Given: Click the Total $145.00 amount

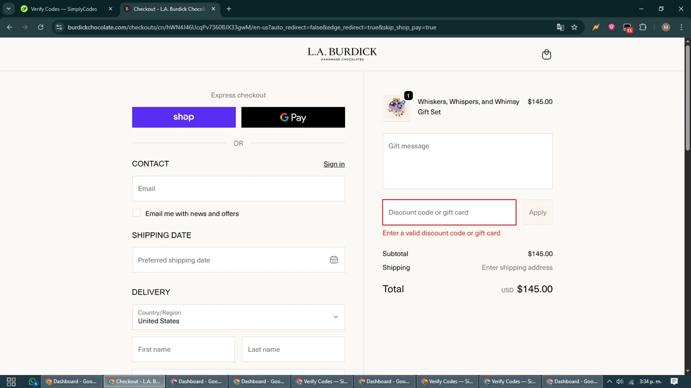Looking at the screenshot, I should point(535,289).
